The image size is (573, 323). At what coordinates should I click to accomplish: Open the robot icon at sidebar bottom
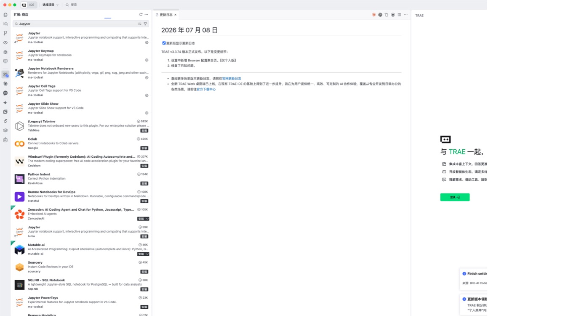5,140
